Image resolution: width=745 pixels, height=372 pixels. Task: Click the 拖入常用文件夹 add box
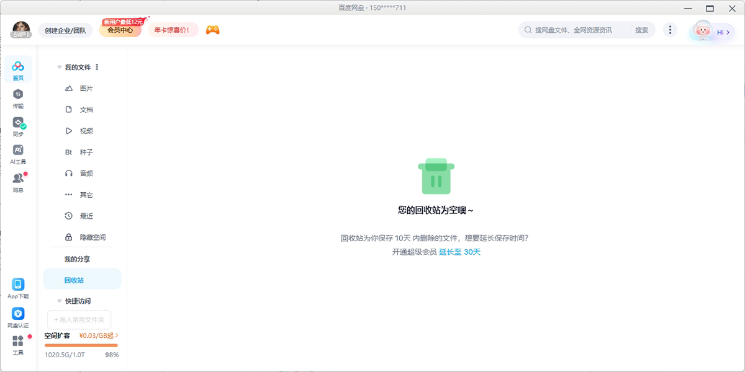(x=79, y=320)
